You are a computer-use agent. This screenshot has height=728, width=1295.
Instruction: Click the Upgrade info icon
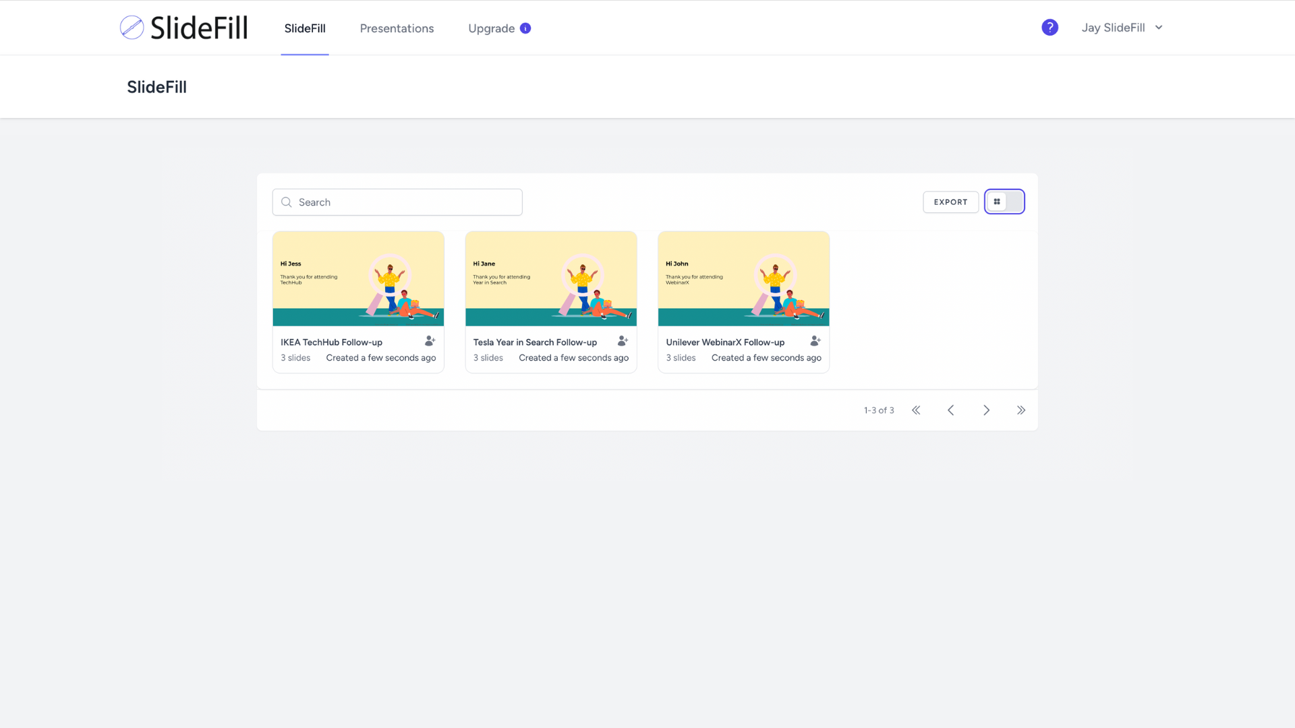point(525,28)
